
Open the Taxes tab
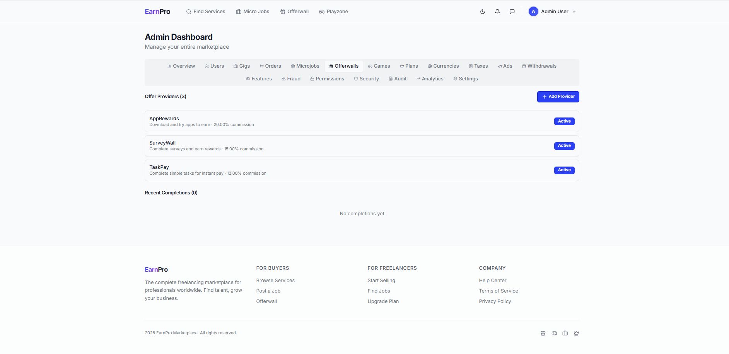[478, 66]
